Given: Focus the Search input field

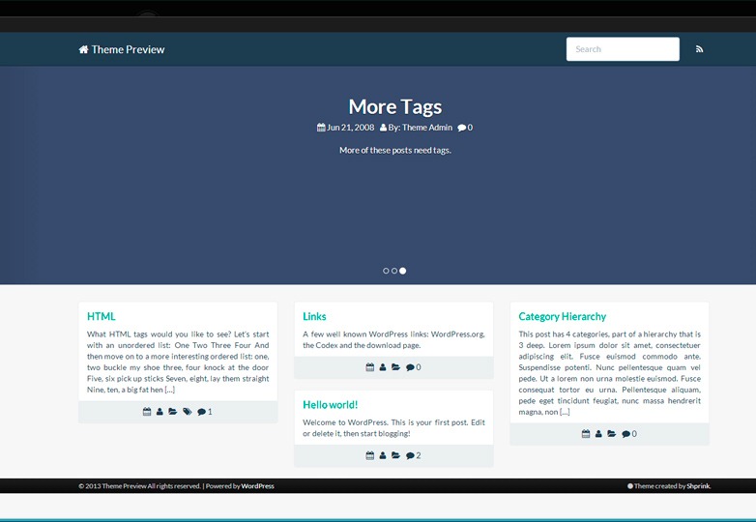Looking at the screenshot, I should (x=622, y=49).
